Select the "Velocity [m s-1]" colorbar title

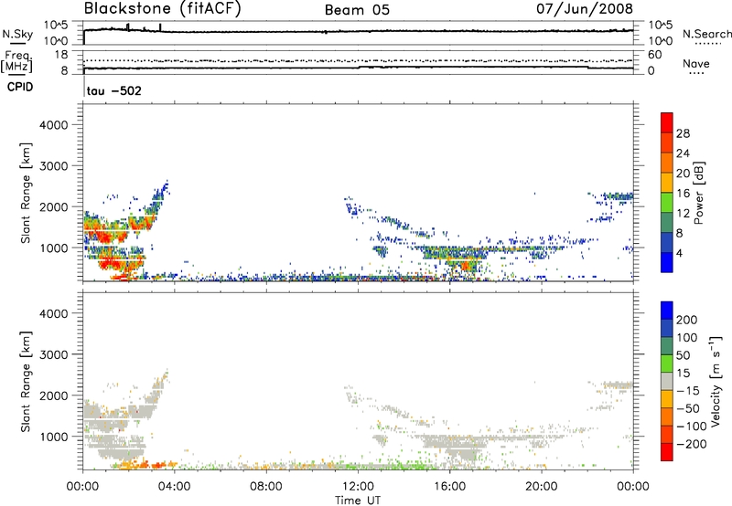tap(716, 382)
